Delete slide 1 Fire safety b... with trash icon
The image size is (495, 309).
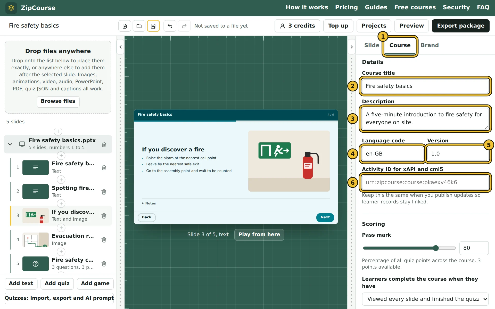104,168
